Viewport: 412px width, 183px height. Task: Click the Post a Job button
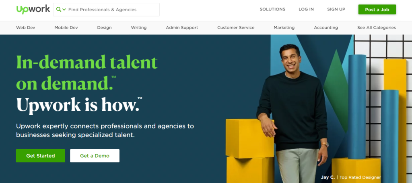(x=377, y=10)
